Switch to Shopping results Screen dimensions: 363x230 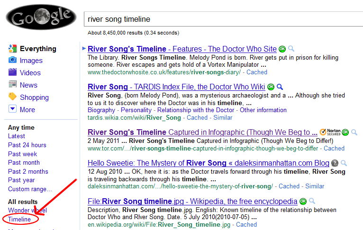(34, 97)
